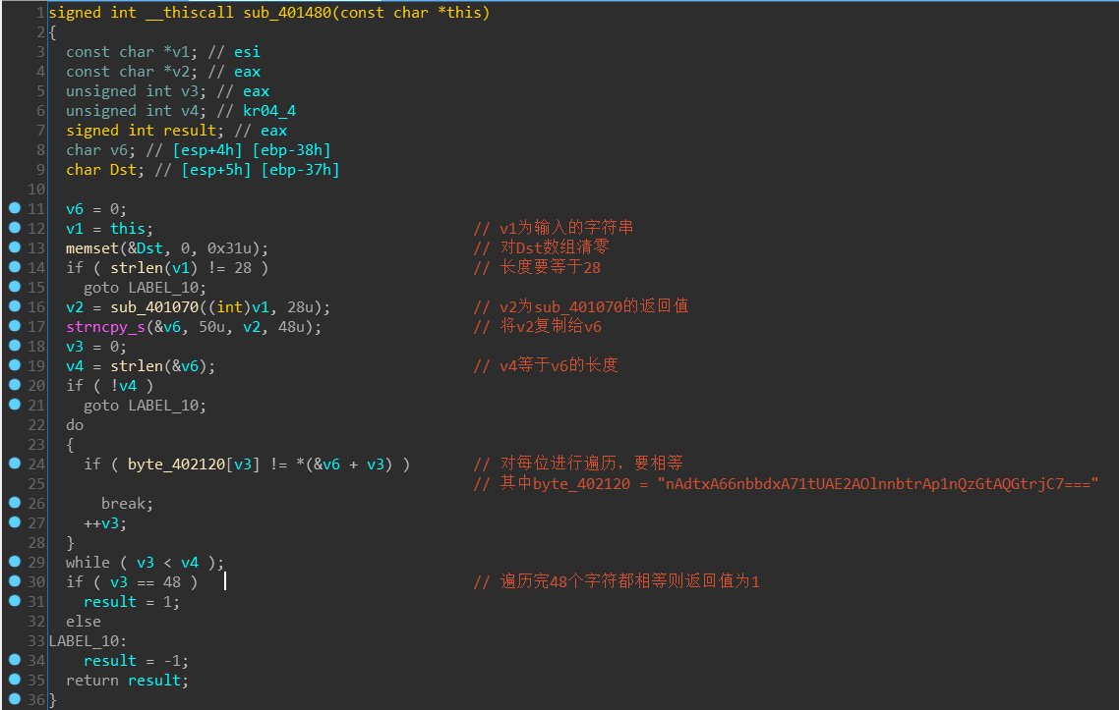
Task: Click 'signed int result;' declaration
Action: pos(145,132)
